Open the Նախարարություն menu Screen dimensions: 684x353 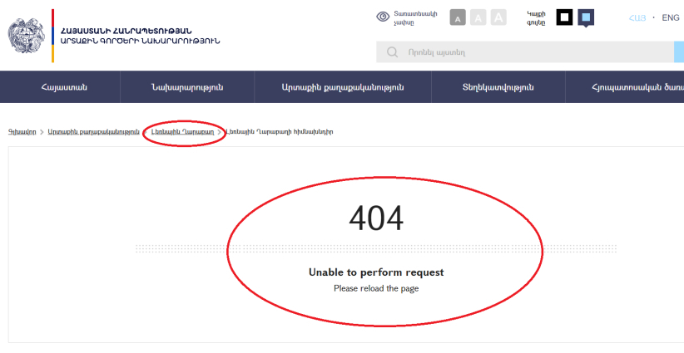coord(186,87)
